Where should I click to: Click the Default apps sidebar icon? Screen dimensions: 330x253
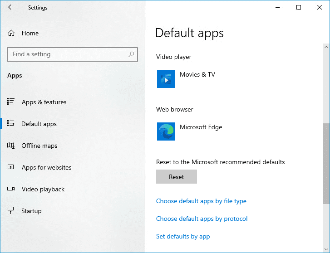11,123
